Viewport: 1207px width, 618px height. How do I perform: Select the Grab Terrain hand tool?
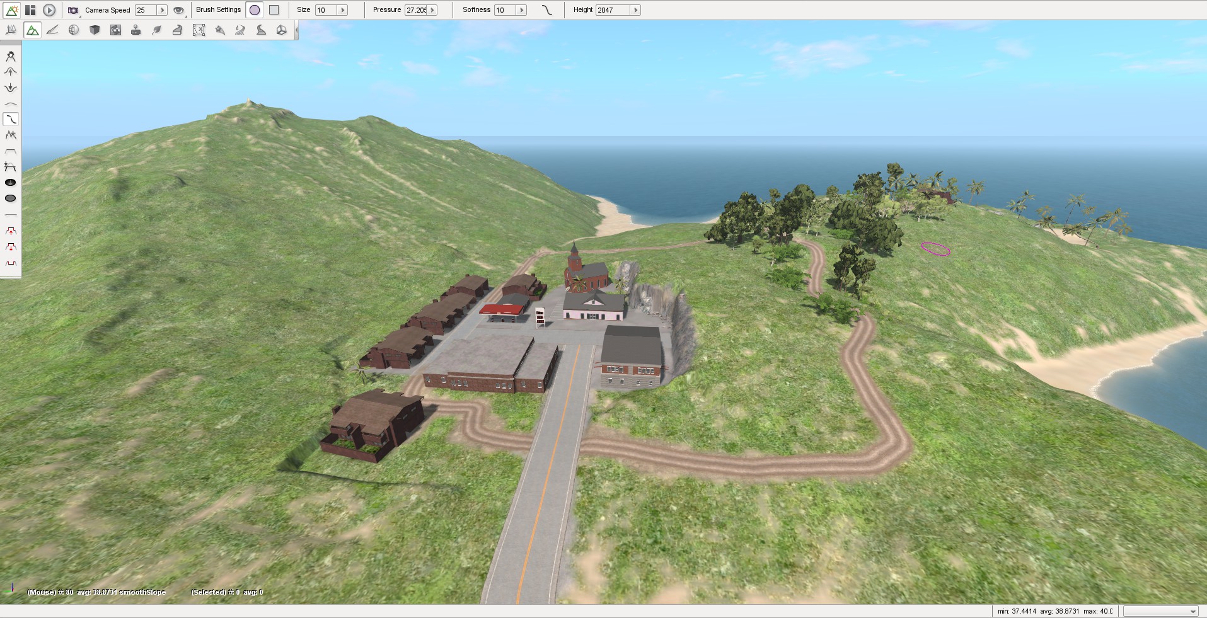(x=11, y=56)
